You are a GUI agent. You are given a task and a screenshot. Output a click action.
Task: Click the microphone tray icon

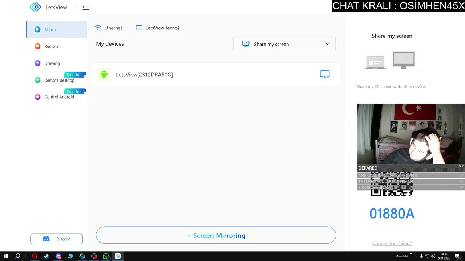[x=421, y=256]
